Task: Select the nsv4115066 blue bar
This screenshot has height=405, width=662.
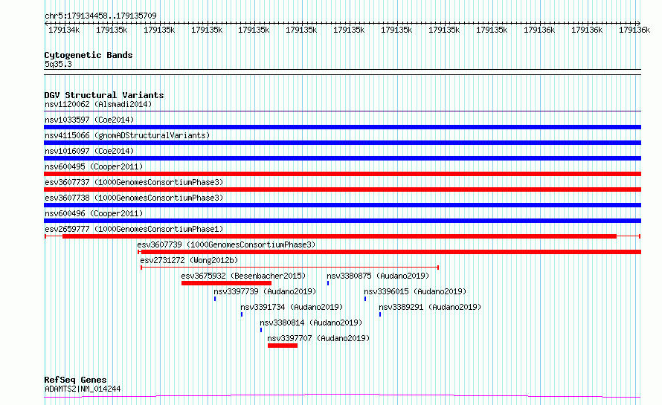Action: point(342,143)
